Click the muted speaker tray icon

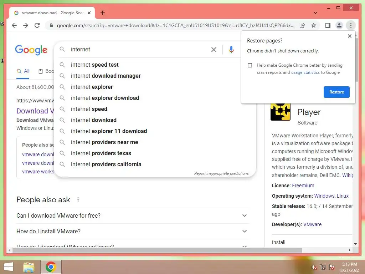[314, 268]
